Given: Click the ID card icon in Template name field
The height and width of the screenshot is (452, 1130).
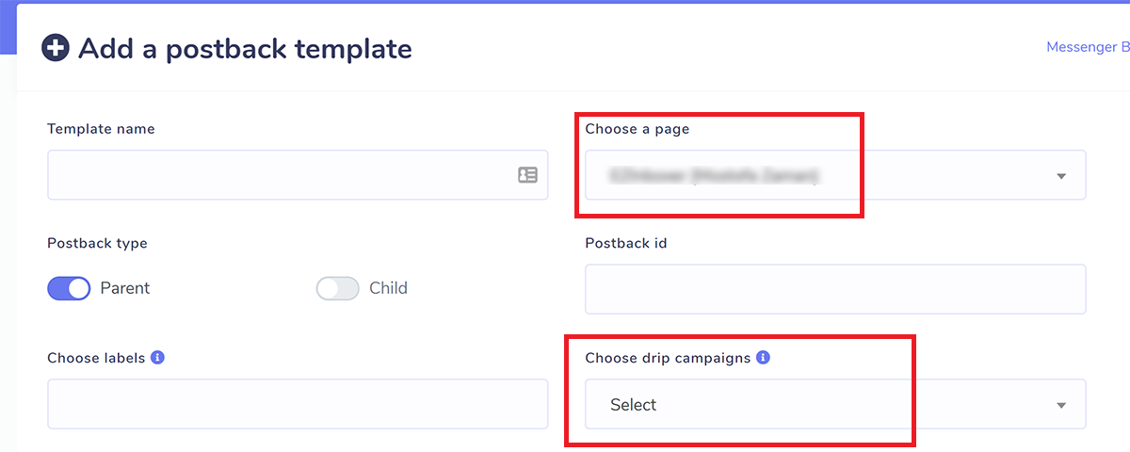Looking at the screenshot, I should tap(527, 175).
